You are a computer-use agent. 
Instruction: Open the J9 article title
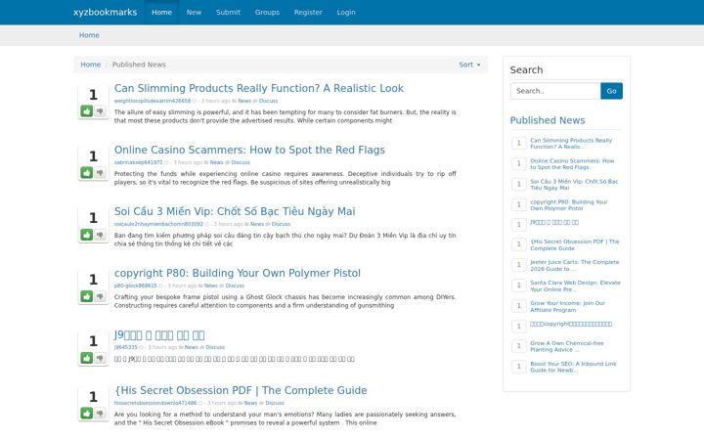(159, 335)
